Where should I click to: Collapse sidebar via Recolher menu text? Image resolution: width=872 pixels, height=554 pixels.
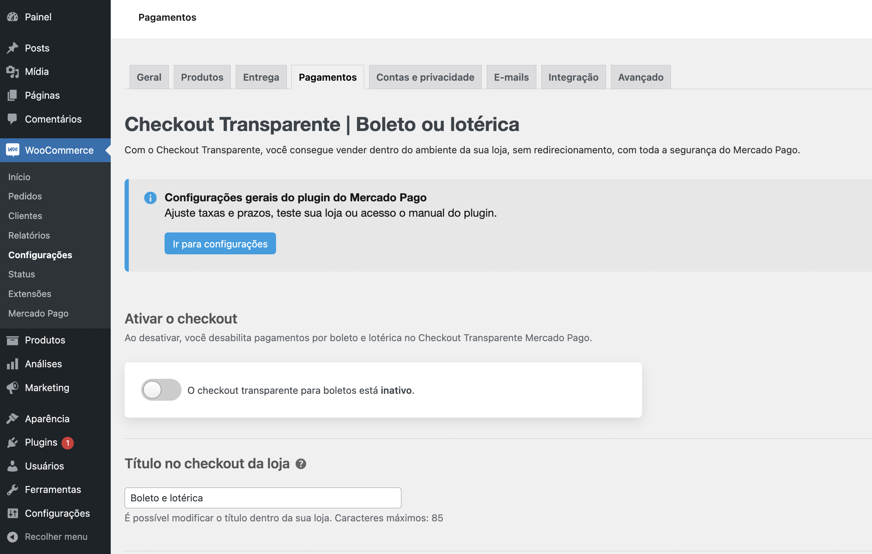click(x=56, y=537)
